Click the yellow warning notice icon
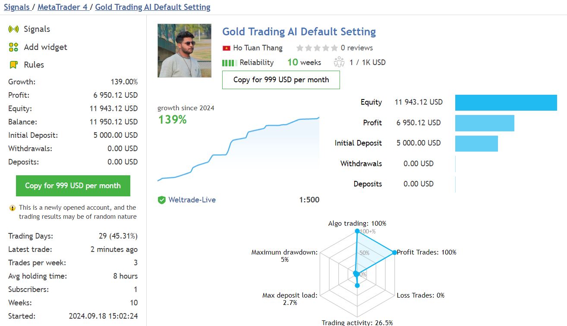 13,208
